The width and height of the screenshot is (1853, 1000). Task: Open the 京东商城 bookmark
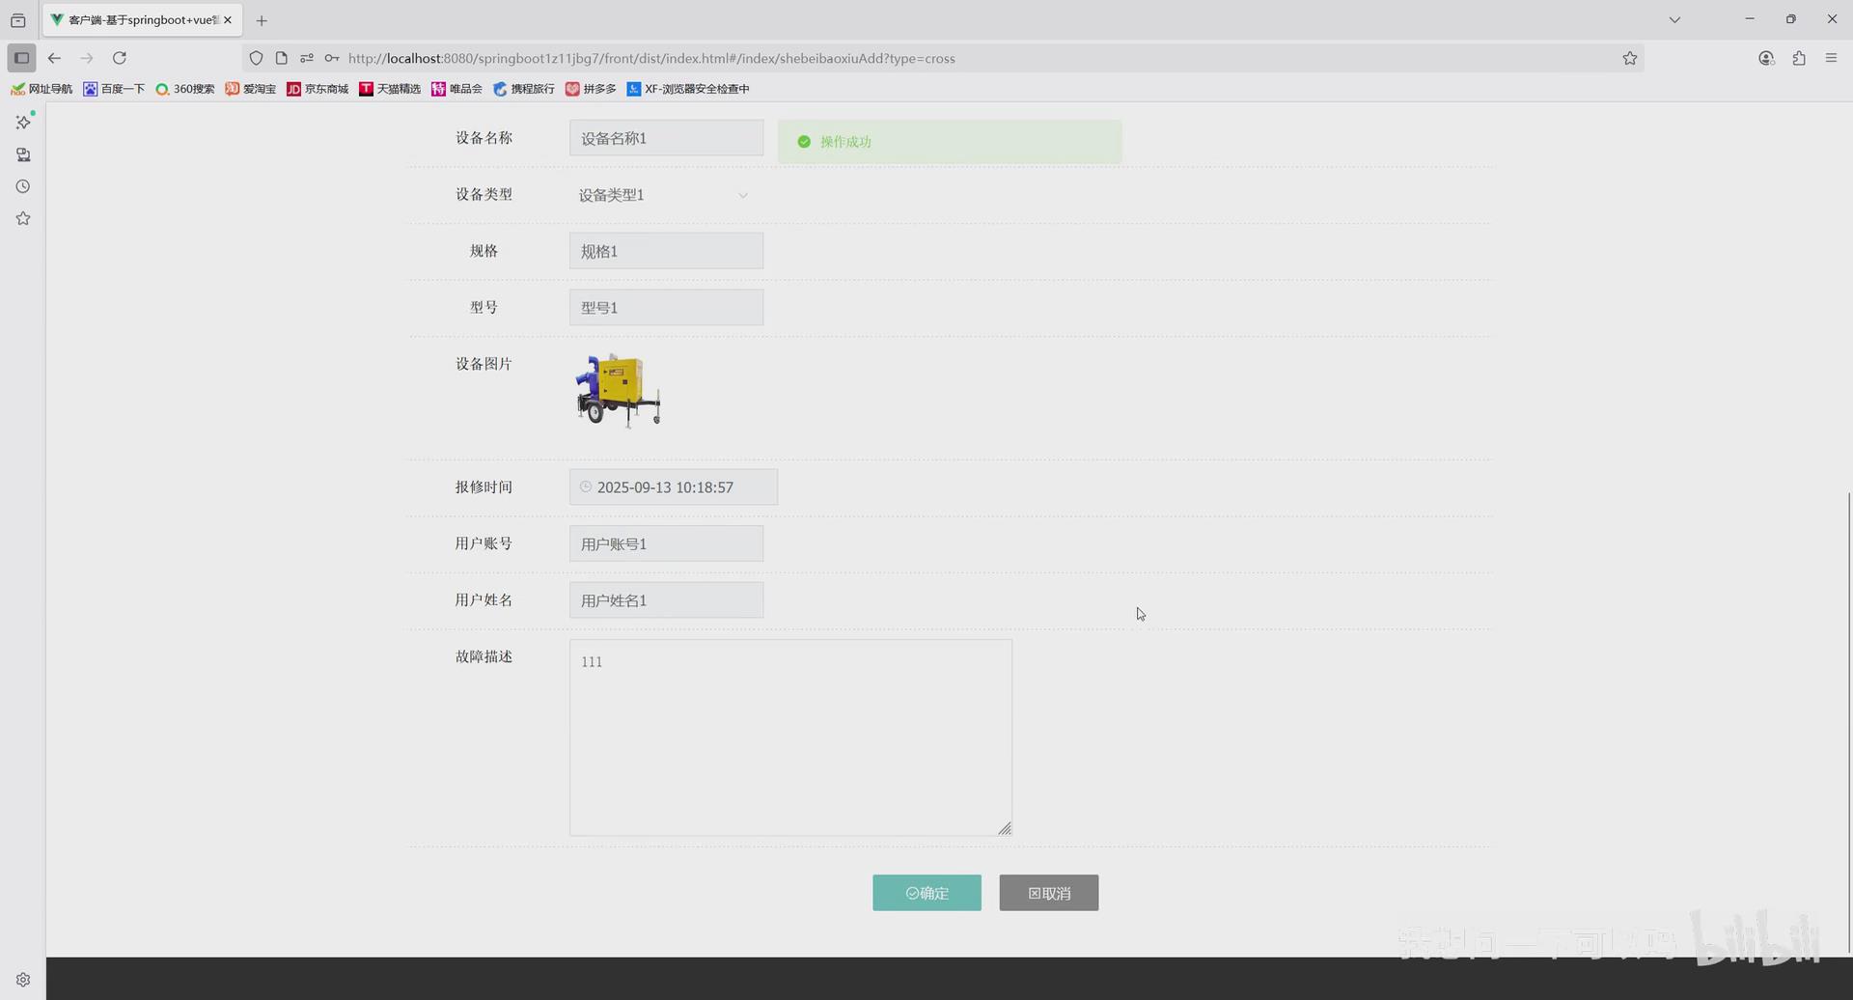pos(317,89)
